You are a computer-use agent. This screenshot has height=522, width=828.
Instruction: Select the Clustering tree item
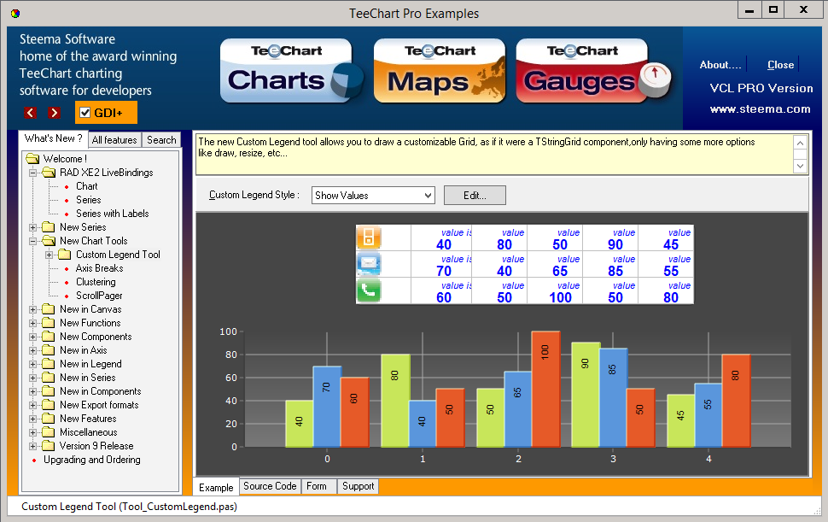(96, 282)
